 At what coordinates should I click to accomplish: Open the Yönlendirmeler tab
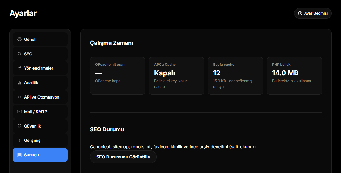(x=40, y=68)
